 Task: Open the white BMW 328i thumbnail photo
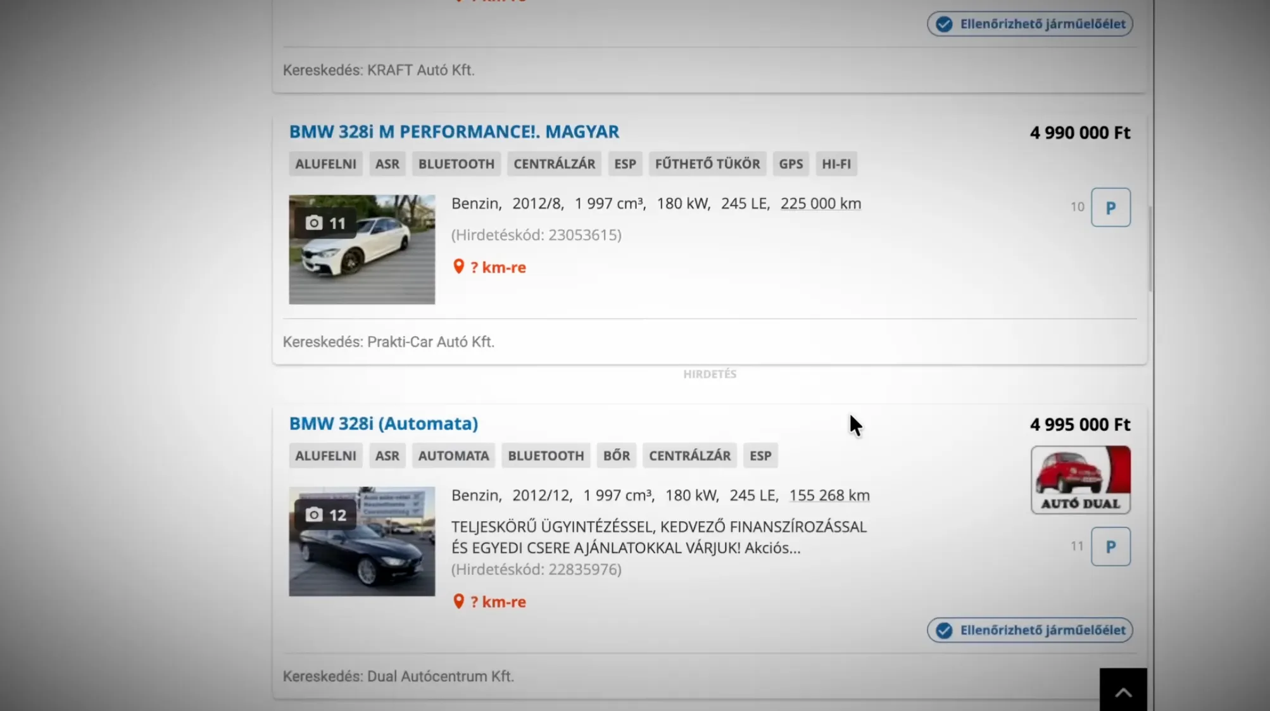click(x=362, y=249)
